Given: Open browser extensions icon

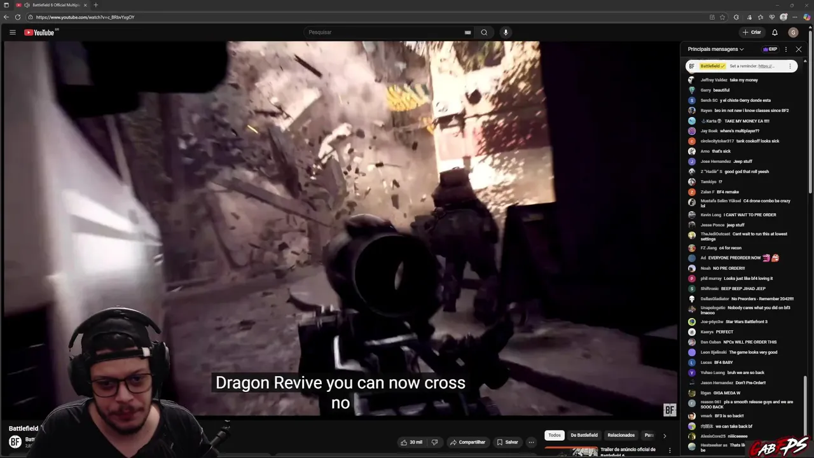Looking at the screenshot, I should (x=736, y=17).
